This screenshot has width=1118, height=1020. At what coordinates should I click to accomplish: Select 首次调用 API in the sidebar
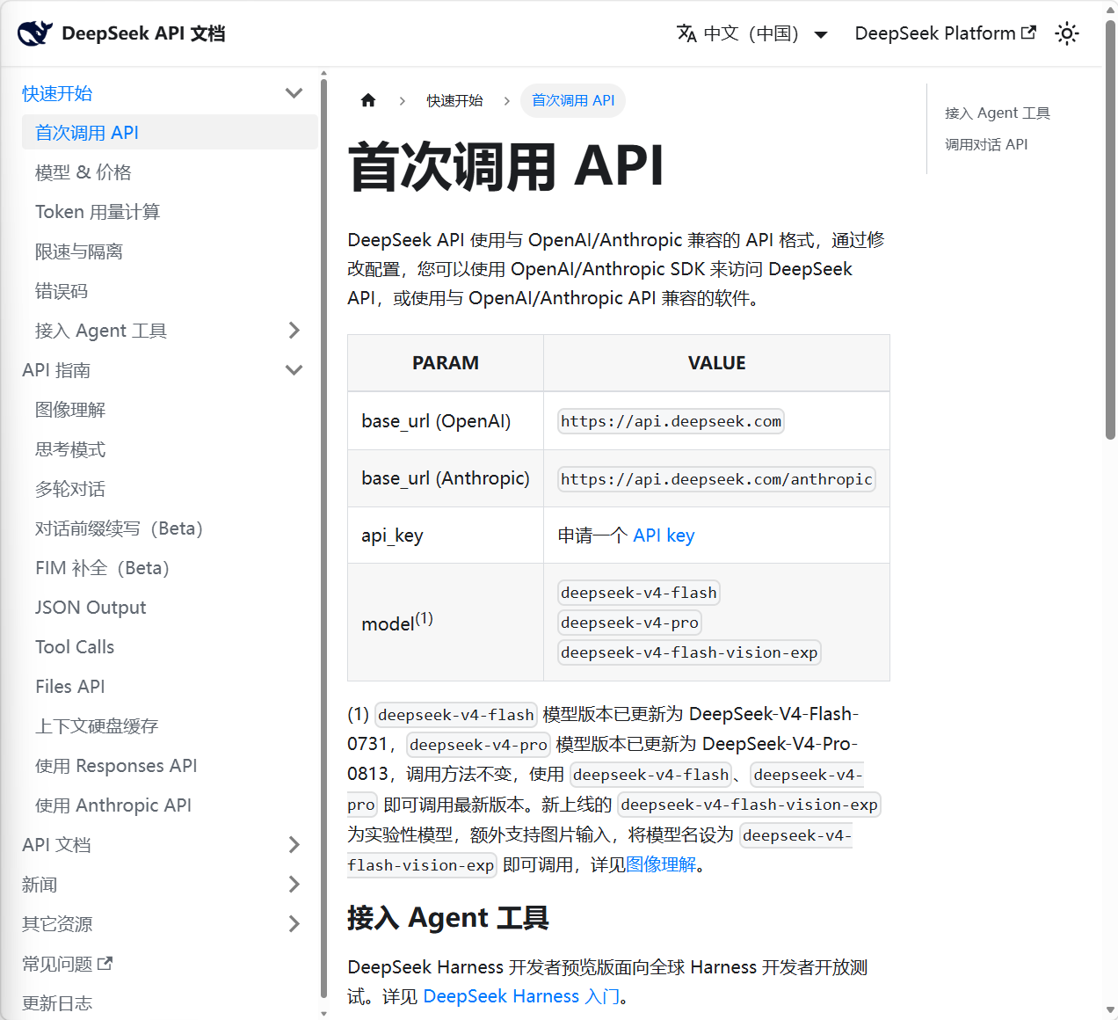[170, 133]
